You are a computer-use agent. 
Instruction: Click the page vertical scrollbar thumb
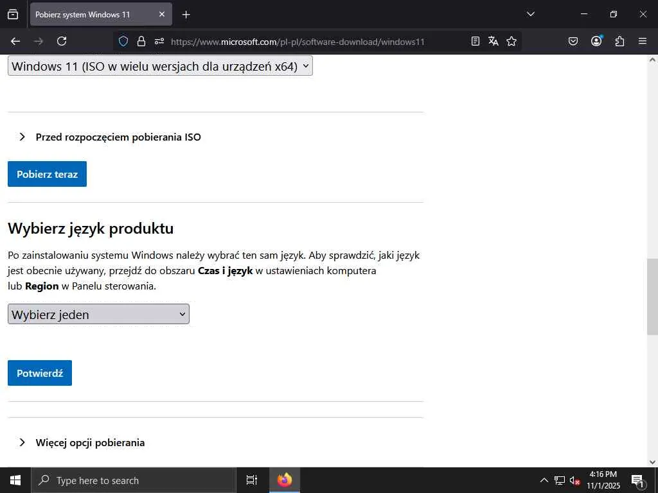point(652,297)
